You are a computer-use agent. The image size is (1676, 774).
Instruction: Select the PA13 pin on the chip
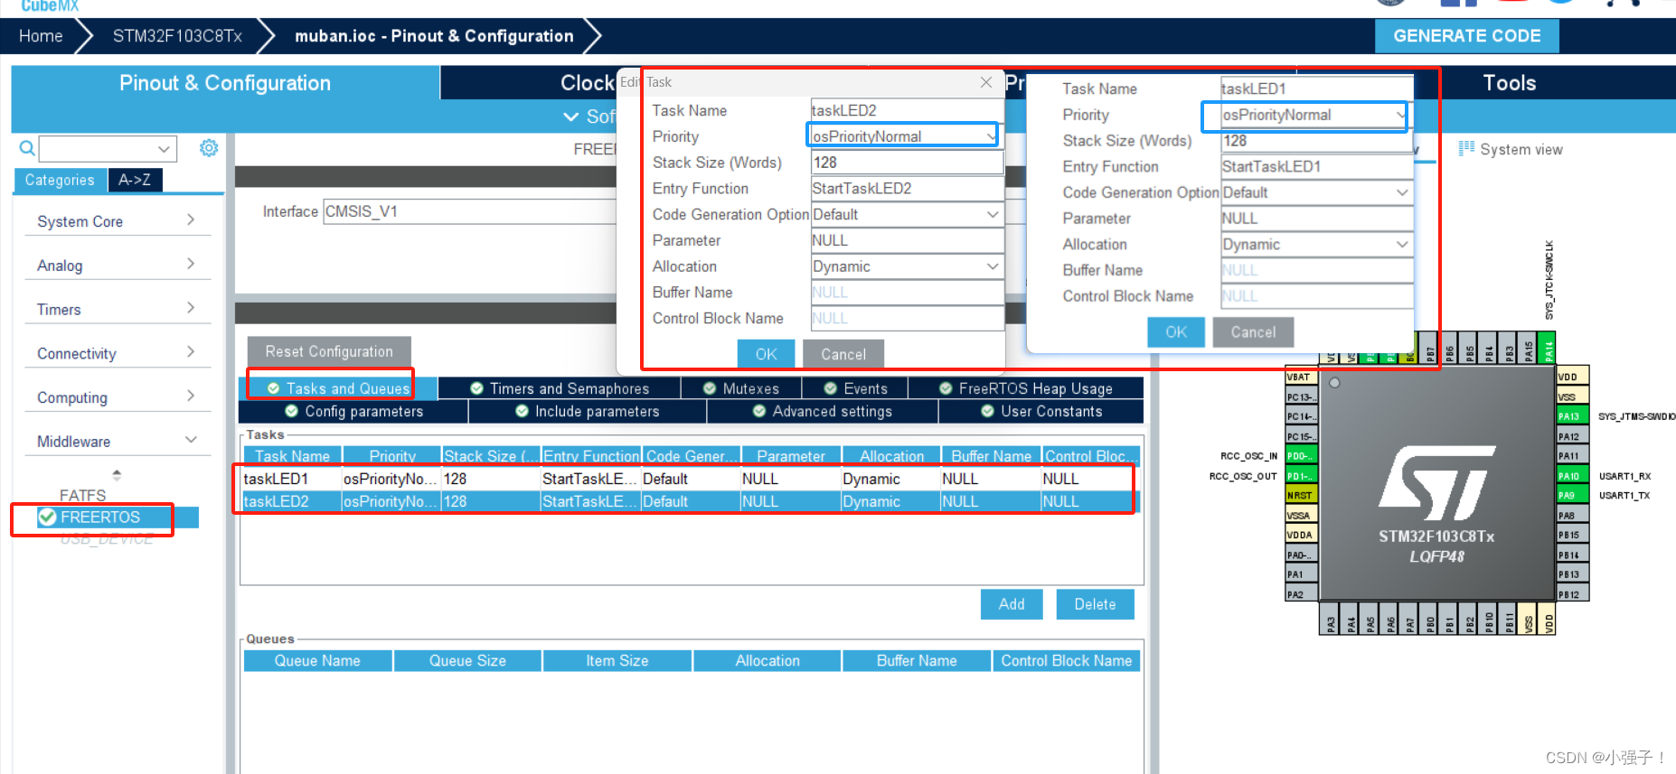[1572, 416]
